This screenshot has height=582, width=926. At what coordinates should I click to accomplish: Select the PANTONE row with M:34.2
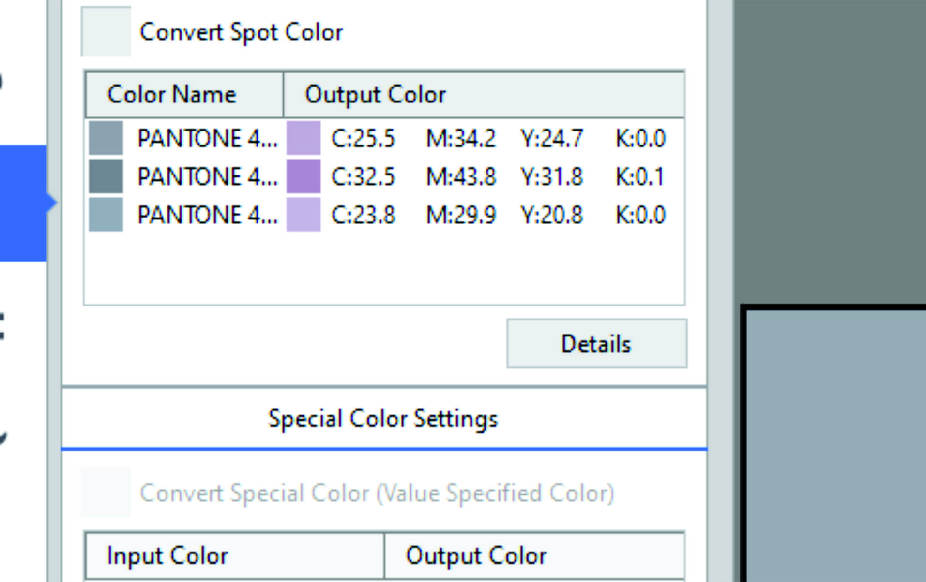click(x=384, y=138)
